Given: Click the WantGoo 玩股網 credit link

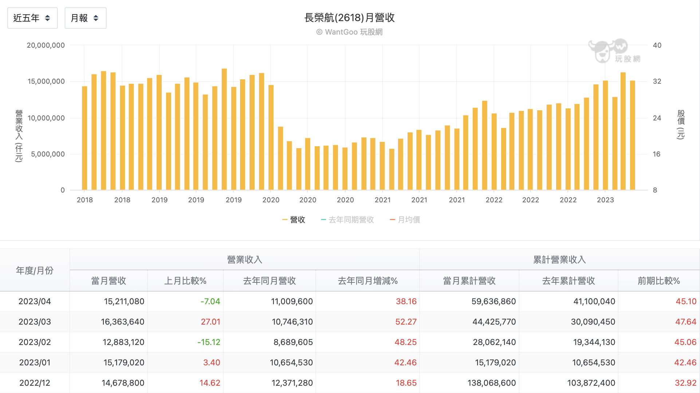Looking at the screenshot, I should (x=349, y=32).
